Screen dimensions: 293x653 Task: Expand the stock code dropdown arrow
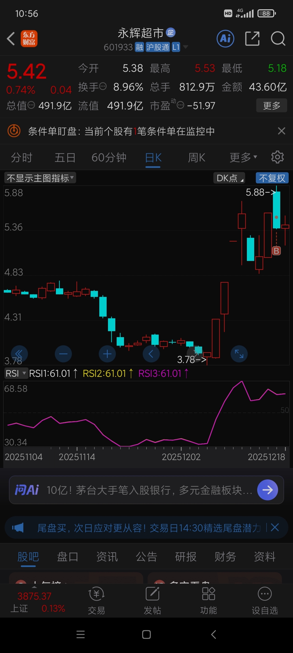pyautogui.click(x=186, y=47)
